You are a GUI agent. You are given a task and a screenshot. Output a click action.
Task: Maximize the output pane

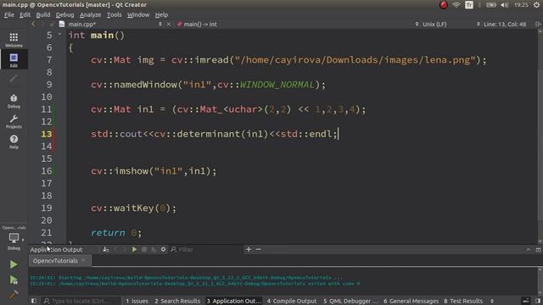point(538,249)
